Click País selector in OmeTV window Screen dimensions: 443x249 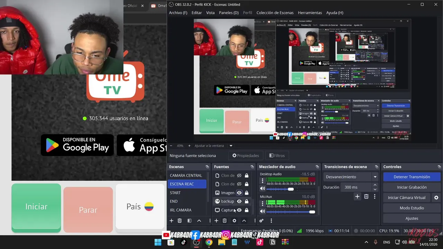click(x=140, y=207)
